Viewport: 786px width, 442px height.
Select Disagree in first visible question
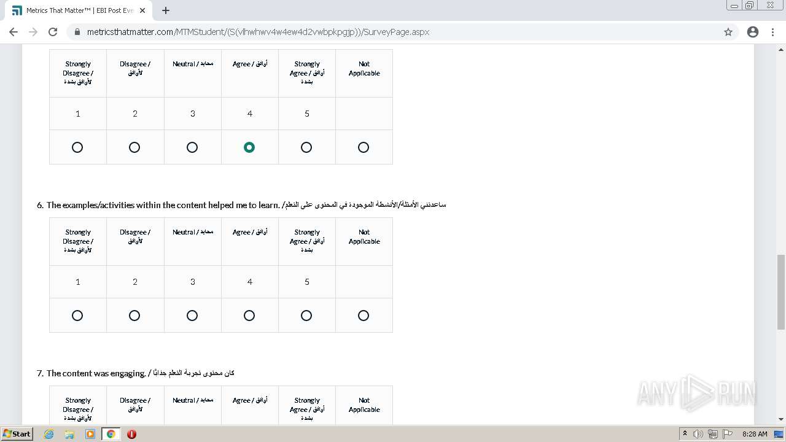click(134, 147)
